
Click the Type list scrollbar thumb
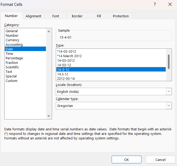[169, 62]
